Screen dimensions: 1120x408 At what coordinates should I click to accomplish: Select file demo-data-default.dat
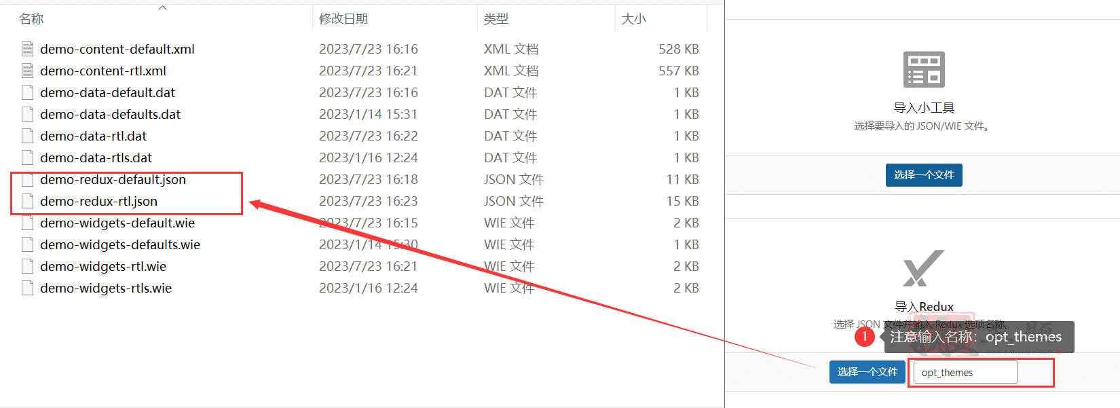[107, 92]
